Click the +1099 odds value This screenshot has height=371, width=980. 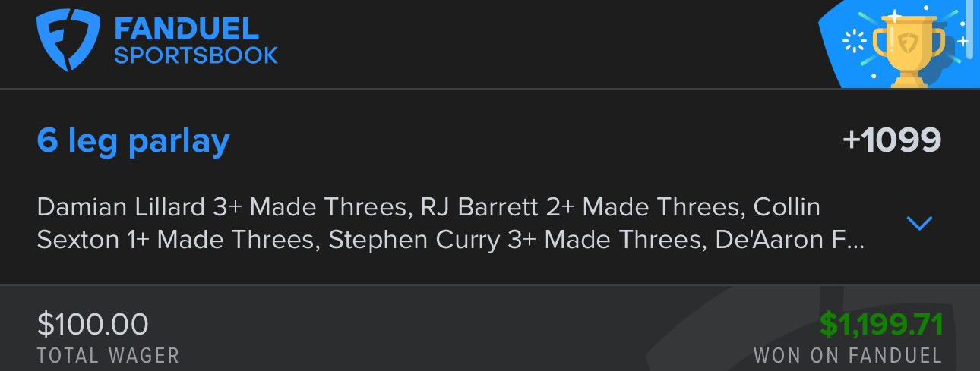[892, 140]
